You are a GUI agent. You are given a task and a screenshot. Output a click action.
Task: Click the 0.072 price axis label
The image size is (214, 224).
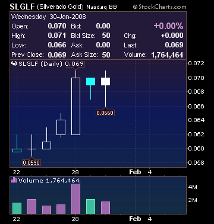[196, 63]
